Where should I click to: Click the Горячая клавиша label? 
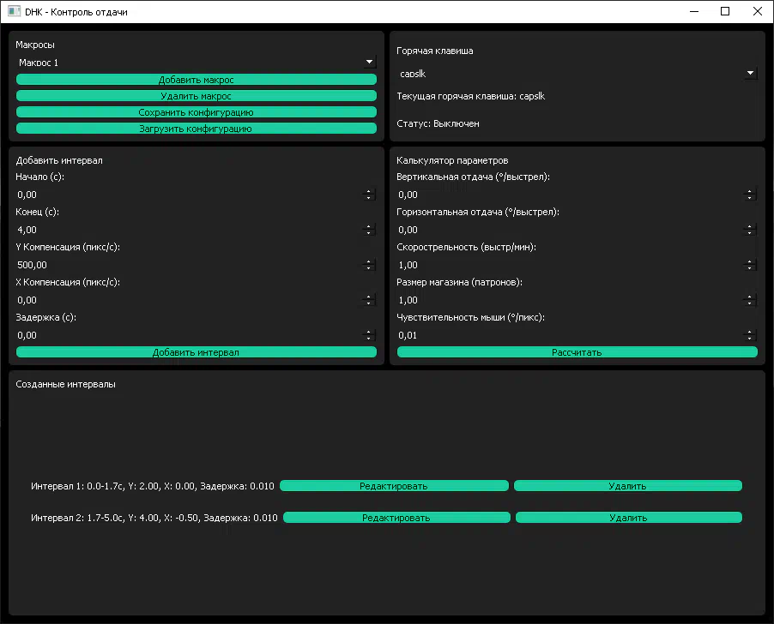click(x=435, y=51)
